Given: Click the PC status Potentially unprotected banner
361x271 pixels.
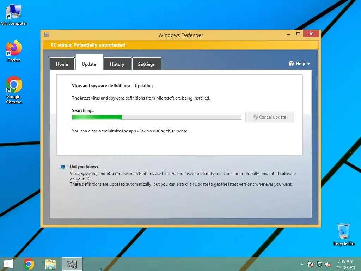Looking at the screenshot, I should pyautogui.click(x=180, y=45).
